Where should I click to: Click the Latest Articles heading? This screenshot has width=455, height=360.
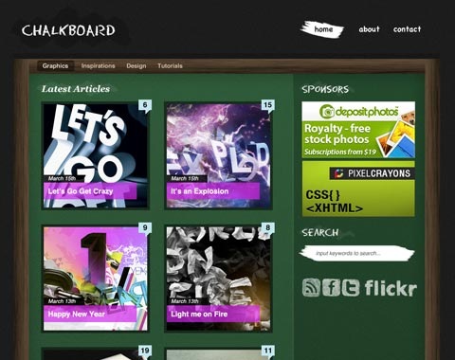pyautogui.click(x=76, y=89)
